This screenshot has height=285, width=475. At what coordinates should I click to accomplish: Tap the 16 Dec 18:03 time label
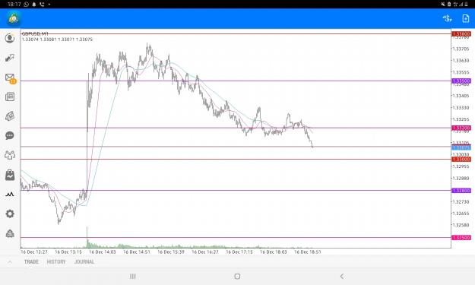(274, 252)
